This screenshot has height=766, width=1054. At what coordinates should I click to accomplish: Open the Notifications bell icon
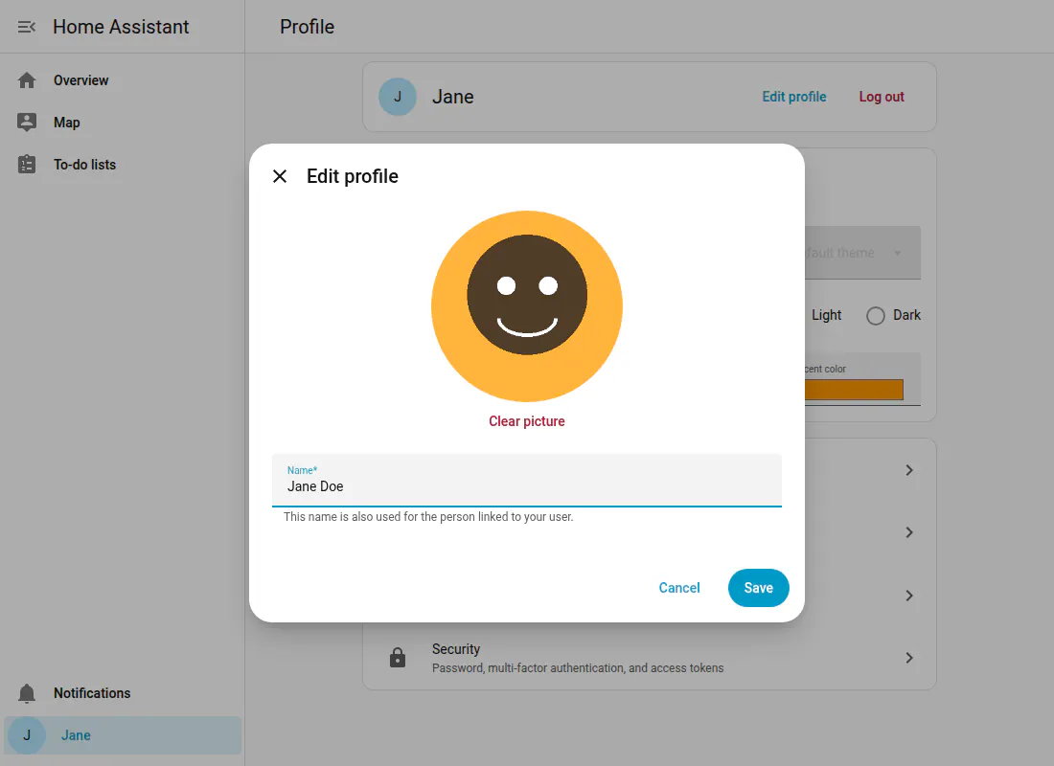(x=27, y=693)
